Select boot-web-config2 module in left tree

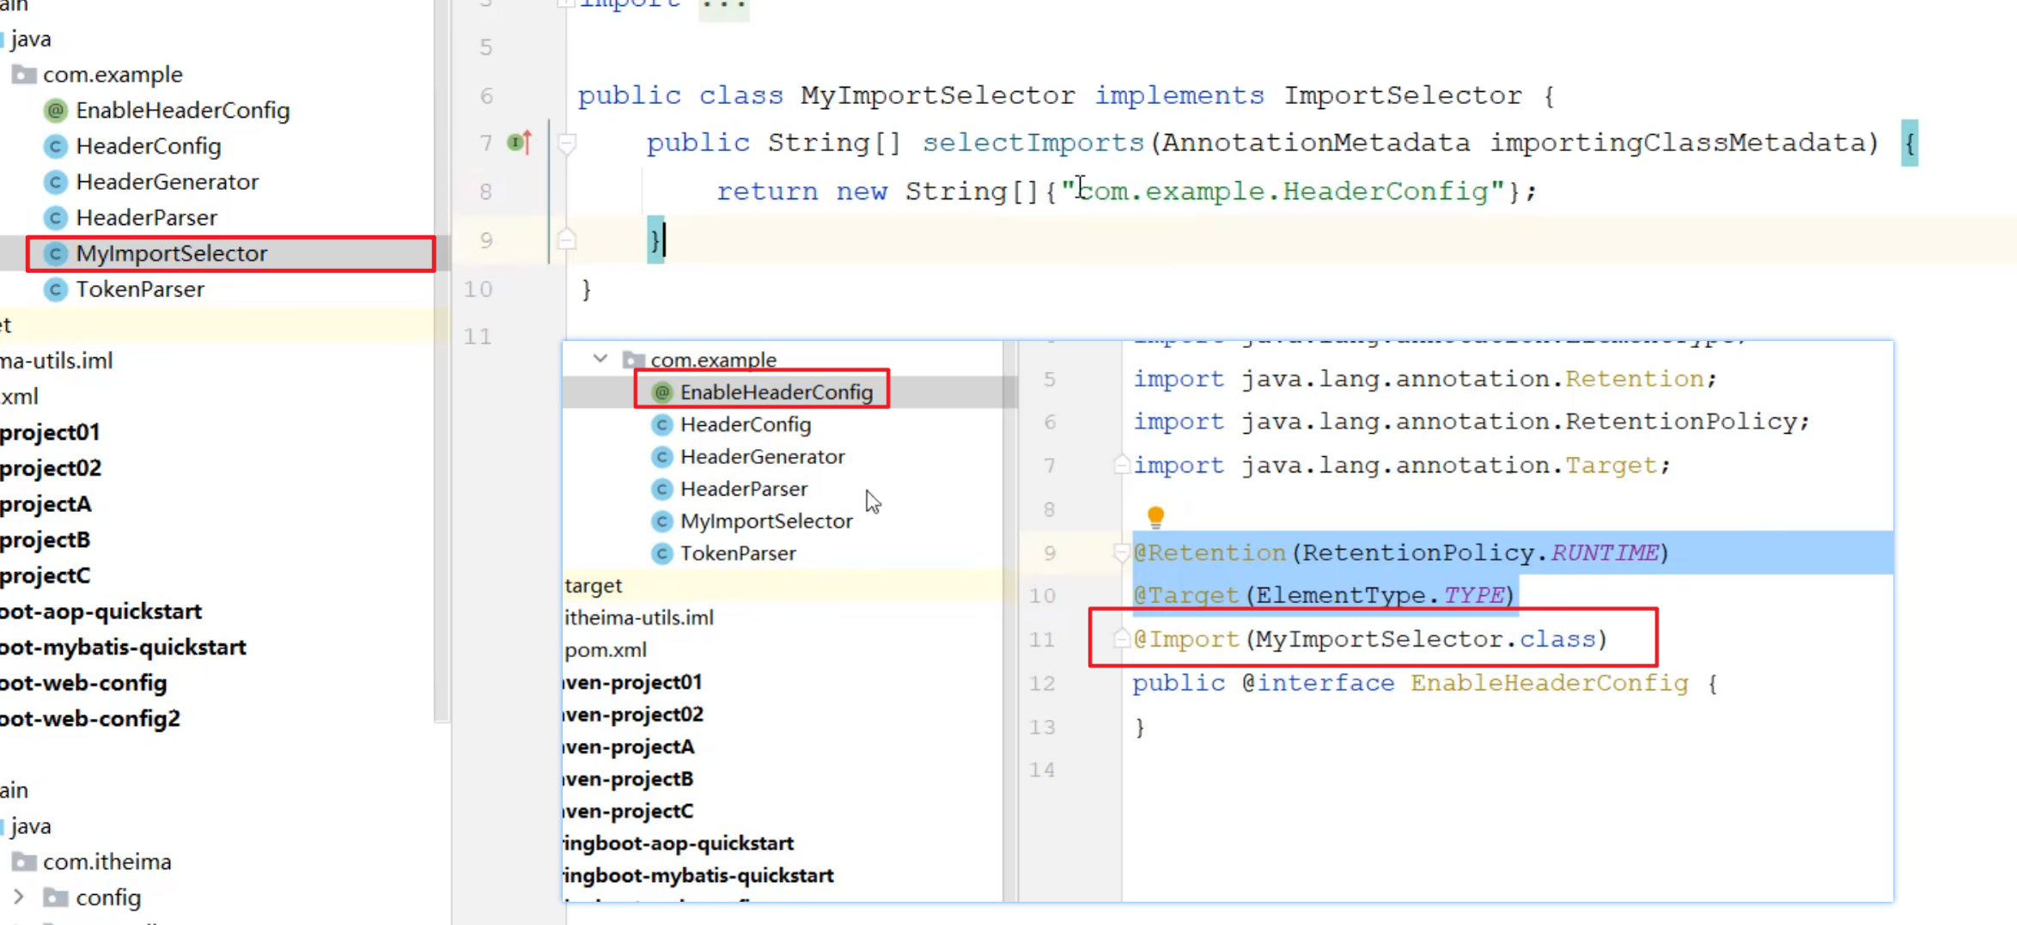pyautogui.click(x=90, y=719)
